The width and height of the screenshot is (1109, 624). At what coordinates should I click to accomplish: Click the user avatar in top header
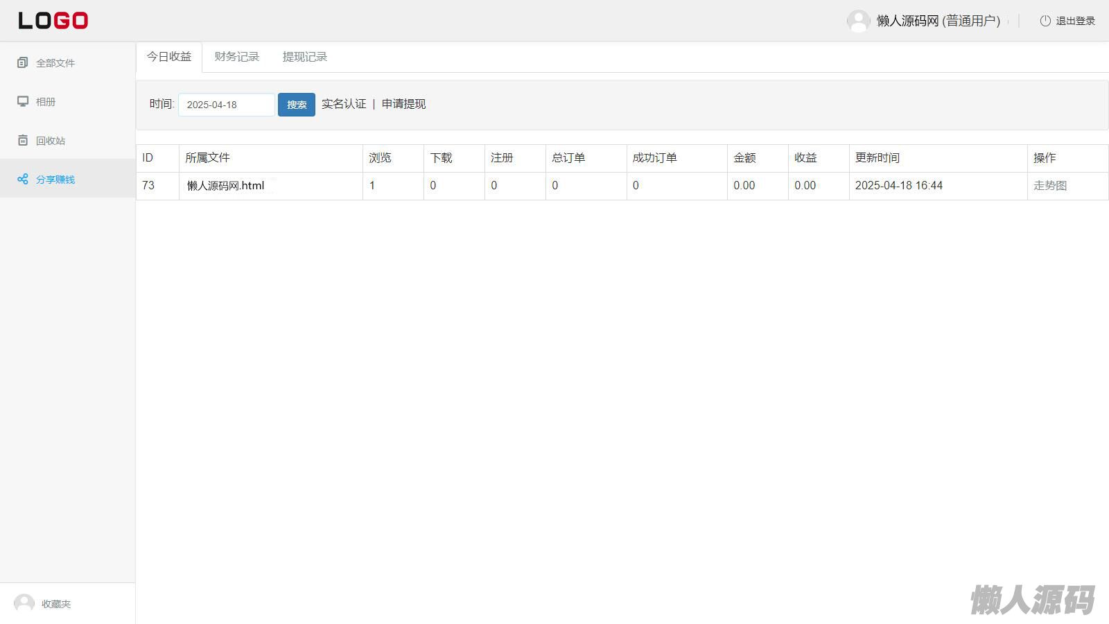click(x=858, y=21)
